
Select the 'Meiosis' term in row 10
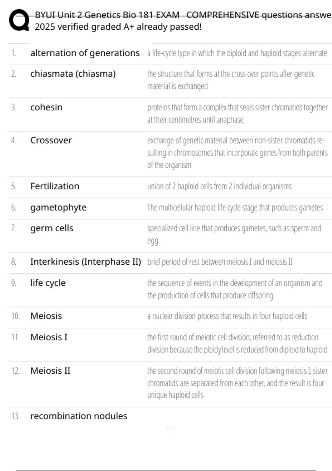(46, 316)
